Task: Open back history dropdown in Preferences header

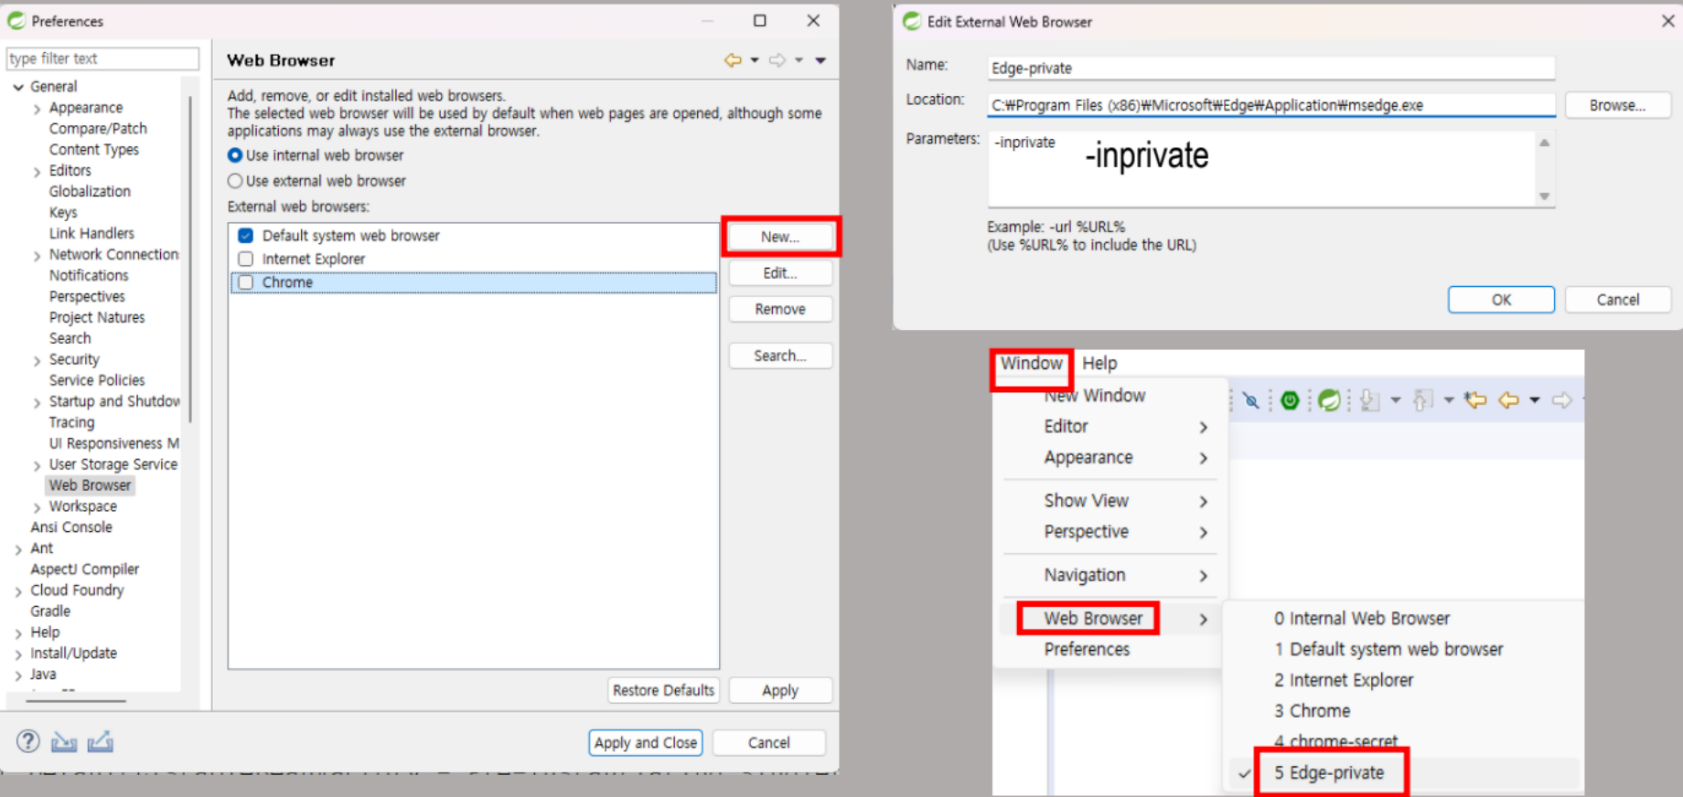Action: tap(755, 60)
